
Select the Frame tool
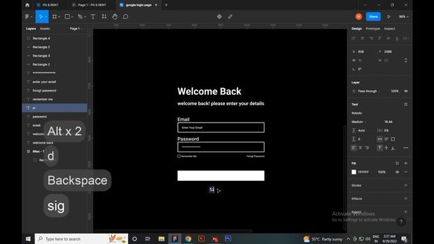coord(54,16)
